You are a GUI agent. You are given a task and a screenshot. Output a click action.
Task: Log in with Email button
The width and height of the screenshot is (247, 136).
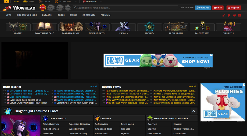pos(218,7)
